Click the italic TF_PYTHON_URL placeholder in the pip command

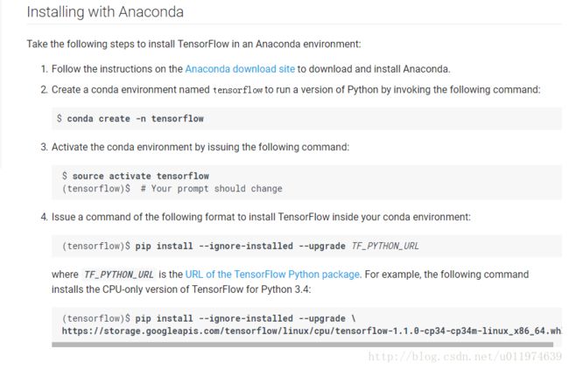pos(385,246)
